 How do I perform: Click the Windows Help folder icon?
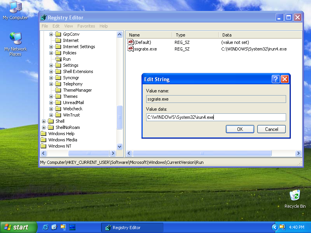coord(44,134)
